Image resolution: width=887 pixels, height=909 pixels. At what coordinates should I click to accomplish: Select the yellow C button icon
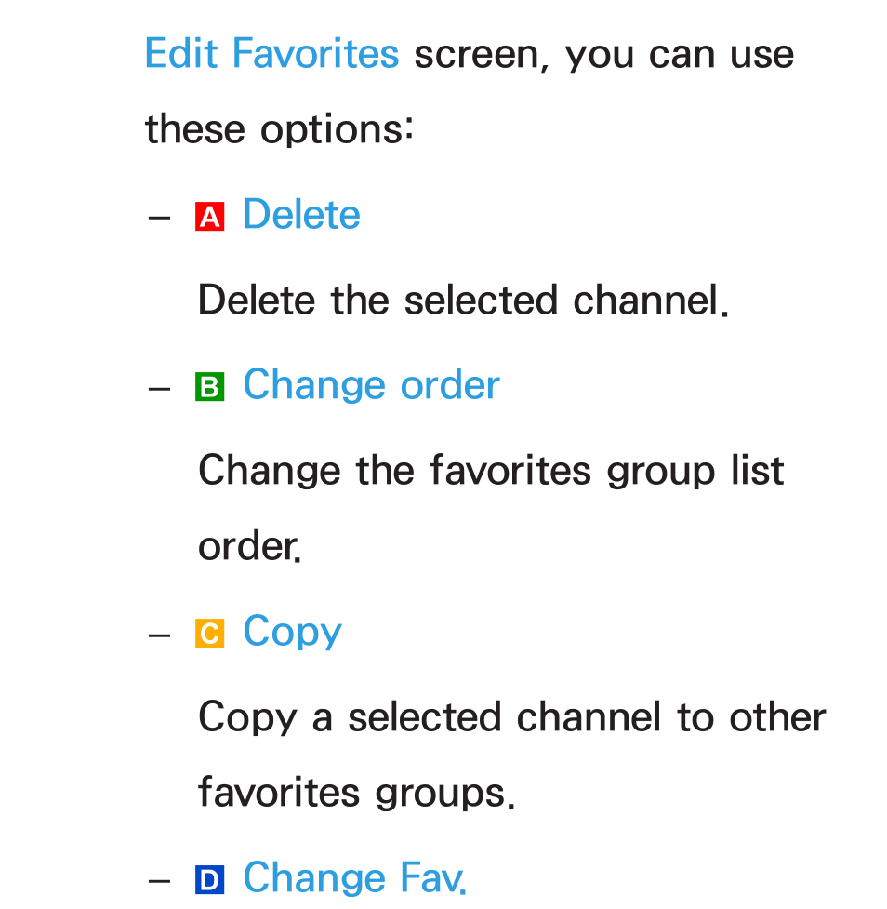click(x=210, y=633)
